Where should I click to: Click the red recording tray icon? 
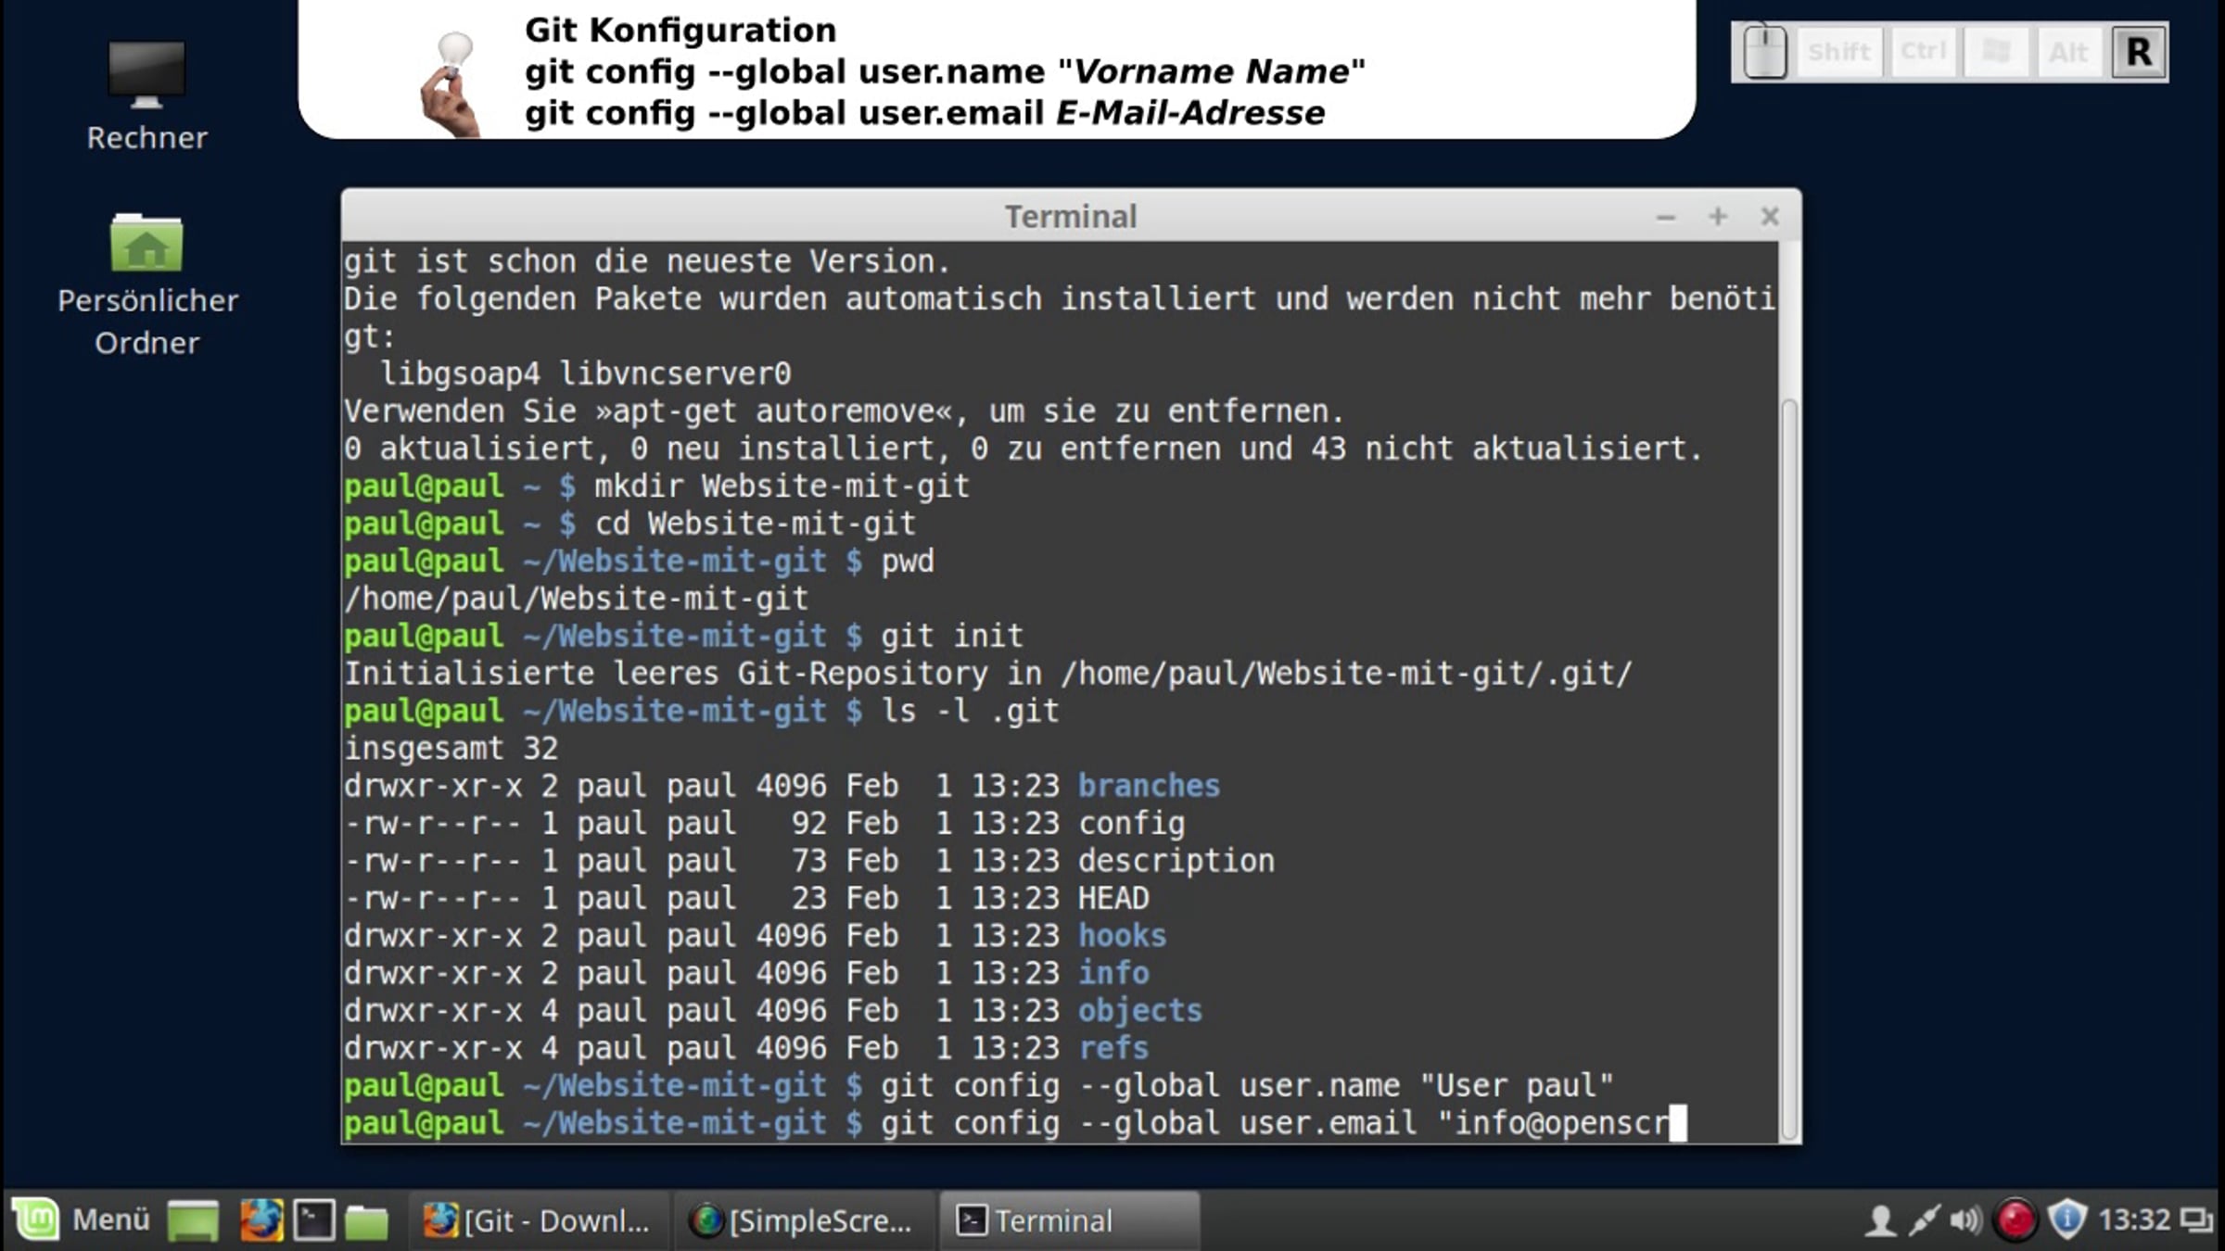tap(2015, 1220)
